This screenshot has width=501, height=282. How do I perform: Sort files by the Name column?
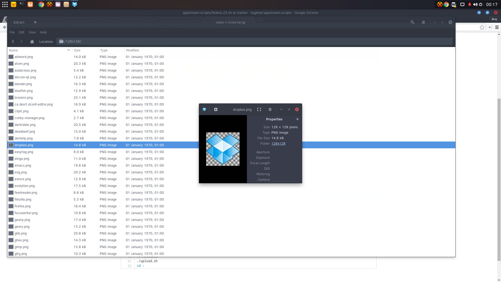[x=40, y=50]
